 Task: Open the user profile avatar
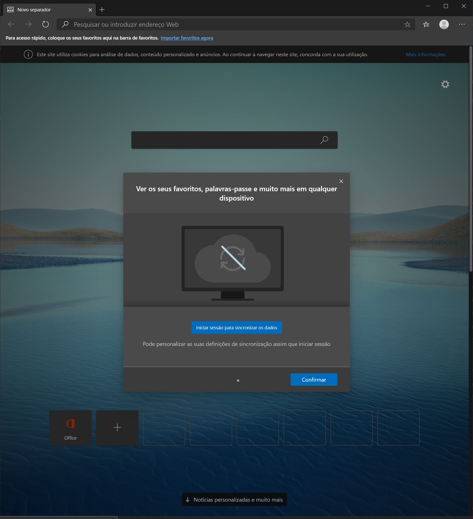click(444, 24)
